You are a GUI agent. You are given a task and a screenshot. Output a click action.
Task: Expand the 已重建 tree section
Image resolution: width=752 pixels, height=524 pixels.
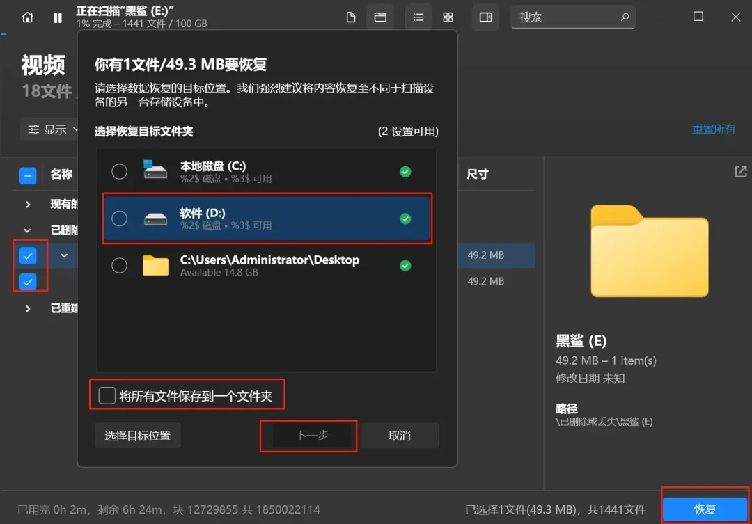(x=28, y=308)
